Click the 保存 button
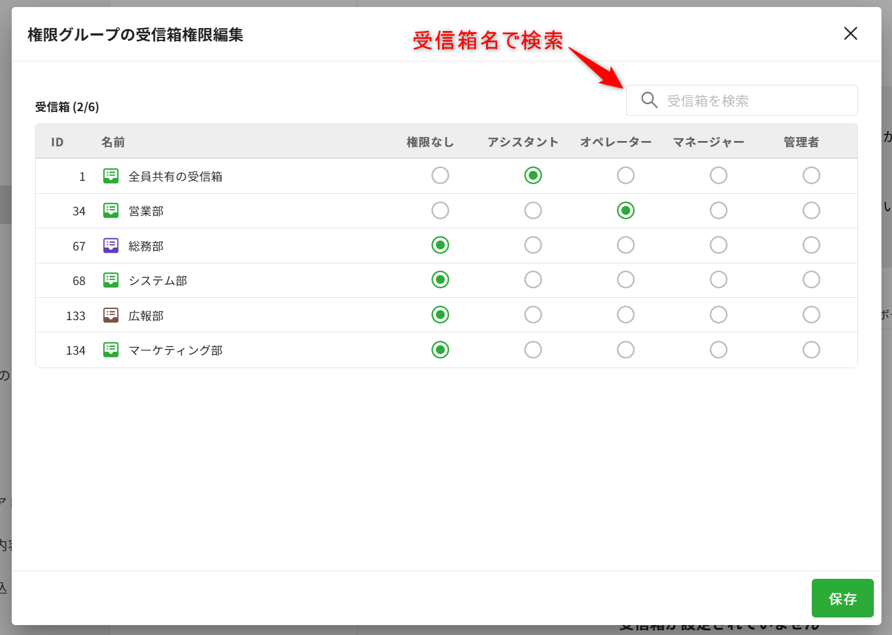The width and height of the screenshot is (892, 635). (x=842, y=598)
